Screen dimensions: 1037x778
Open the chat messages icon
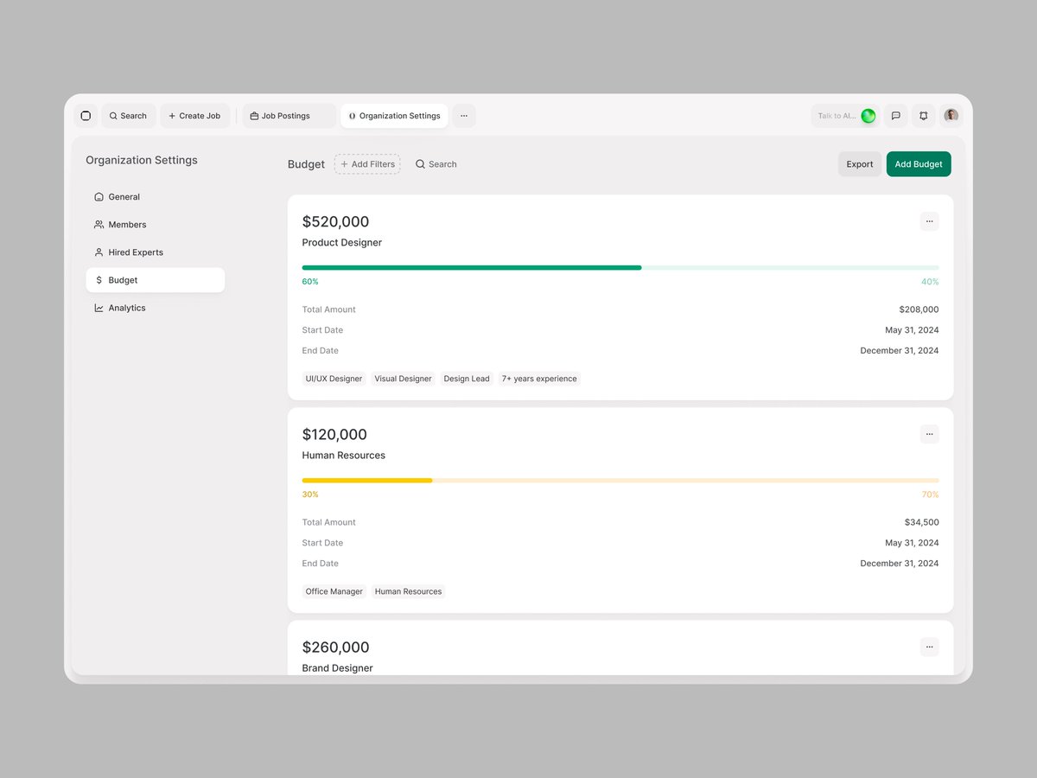tap(896, 116)
